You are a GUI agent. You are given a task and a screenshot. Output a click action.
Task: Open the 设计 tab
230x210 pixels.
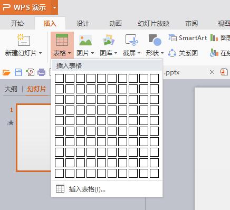click(83, 23)
